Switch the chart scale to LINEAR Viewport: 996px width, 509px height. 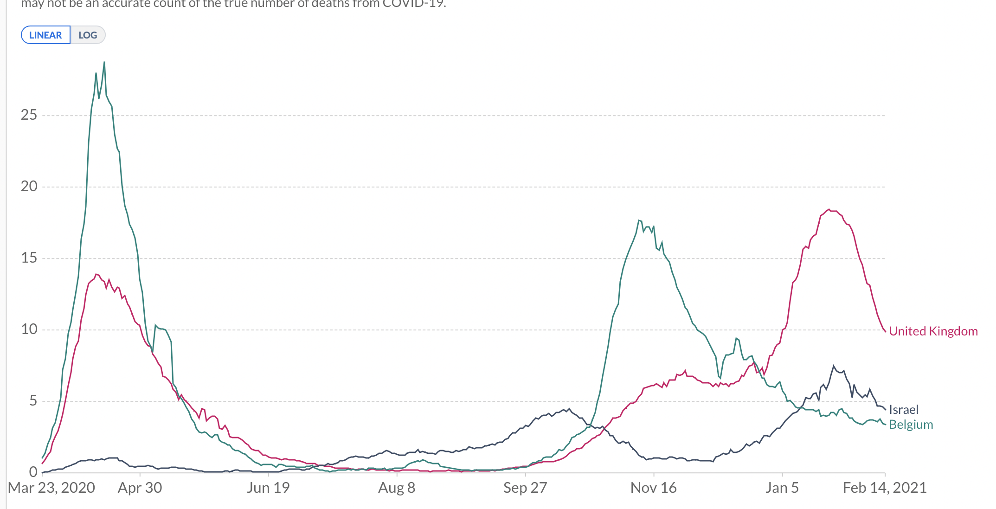(x=45, y=35)
